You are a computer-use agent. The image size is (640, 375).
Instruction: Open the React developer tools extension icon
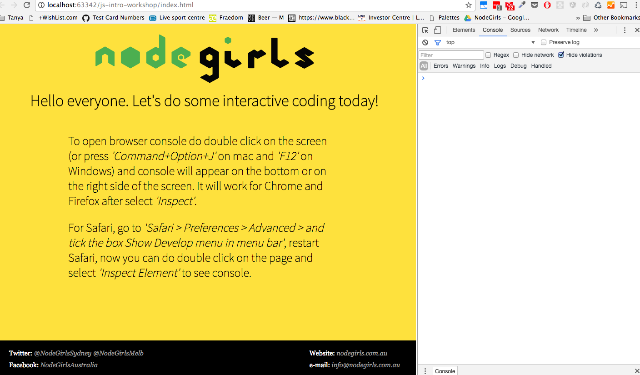coord(560,5)
